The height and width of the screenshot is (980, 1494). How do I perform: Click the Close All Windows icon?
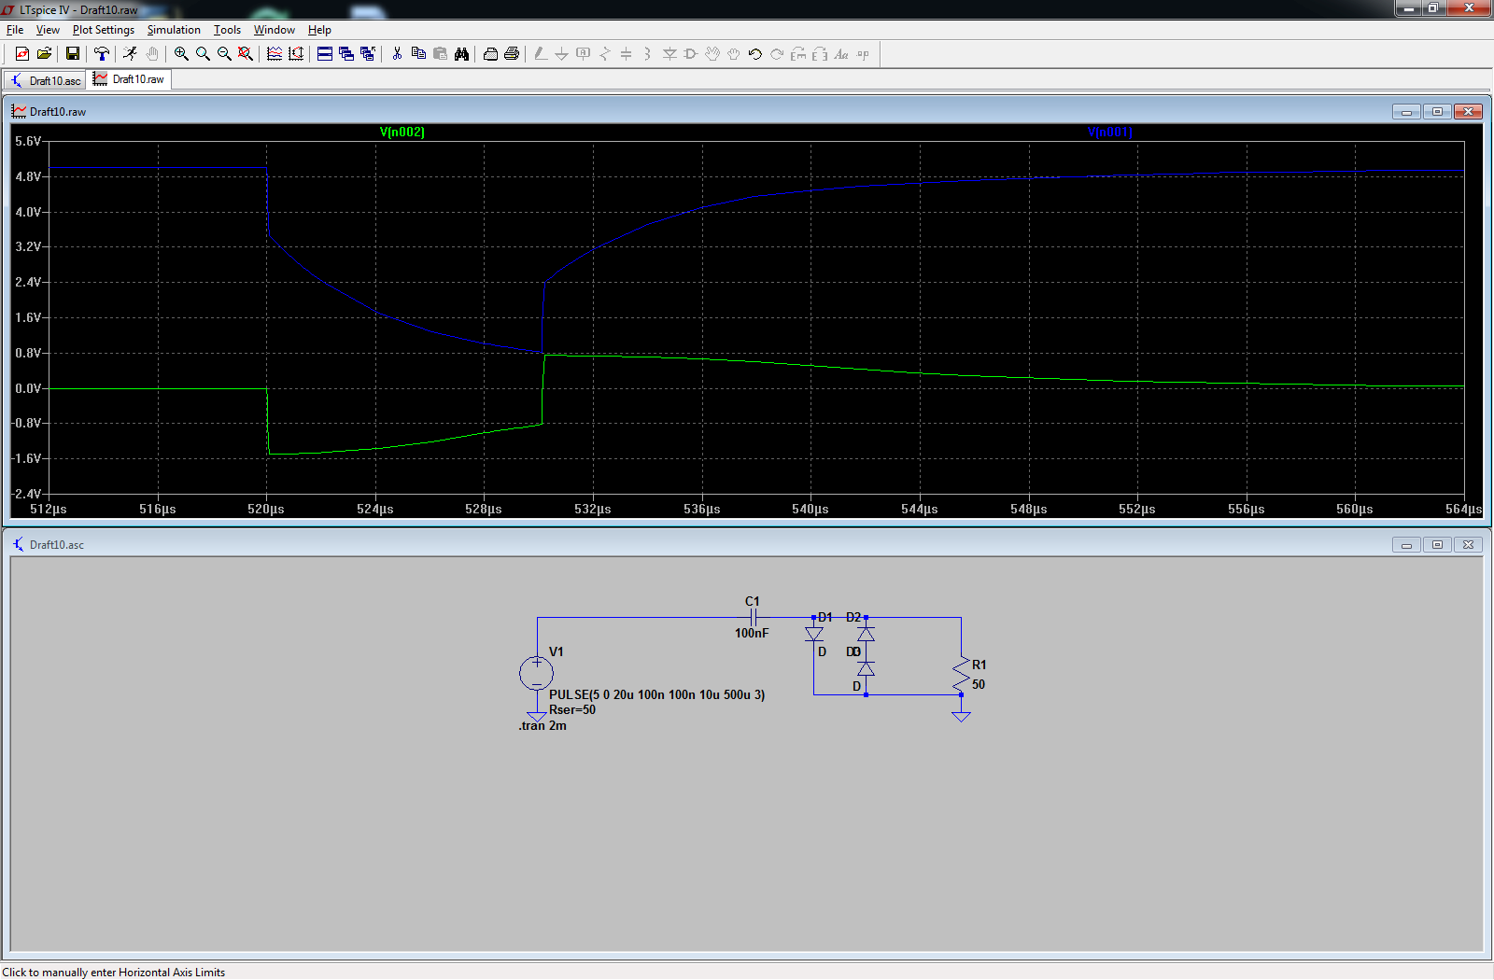click(x=368, y=54)
